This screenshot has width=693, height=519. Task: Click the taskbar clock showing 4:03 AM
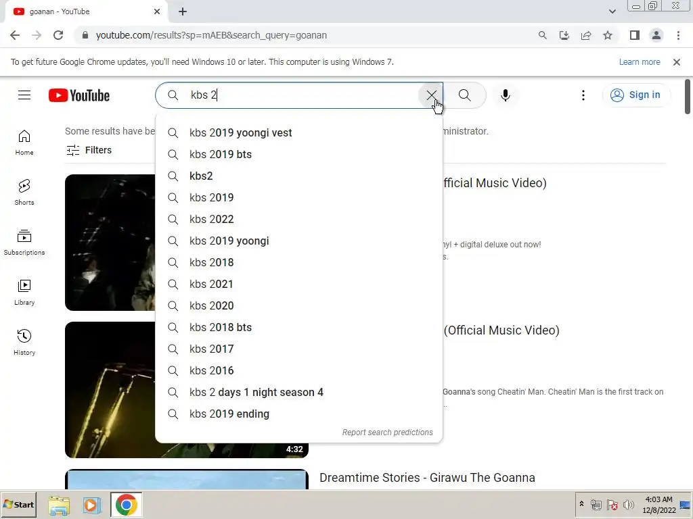658,505
